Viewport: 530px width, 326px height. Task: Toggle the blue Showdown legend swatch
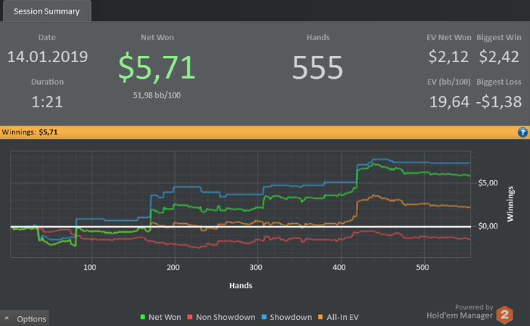(x=264, y=317)
